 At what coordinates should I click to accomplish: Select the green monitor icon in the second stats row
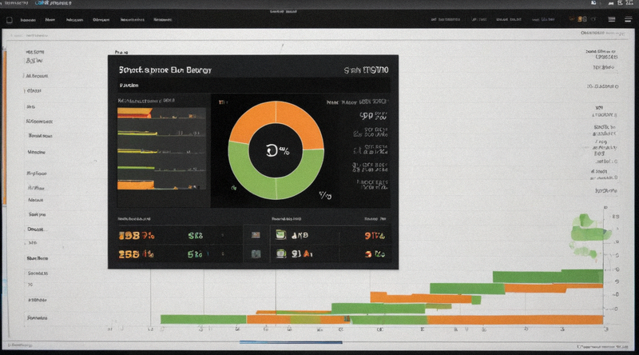pyautogui.click(x=281, y=253)
